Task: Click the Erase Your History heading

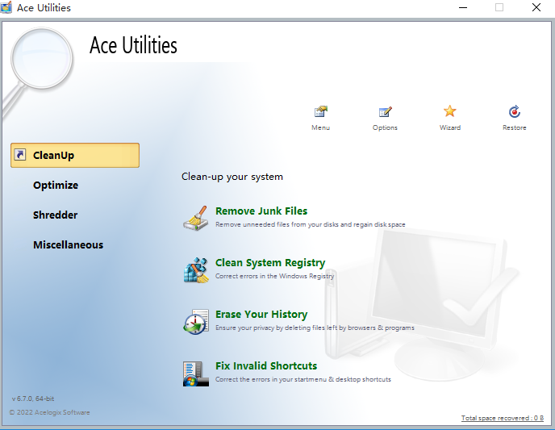Action: [261, 315]
